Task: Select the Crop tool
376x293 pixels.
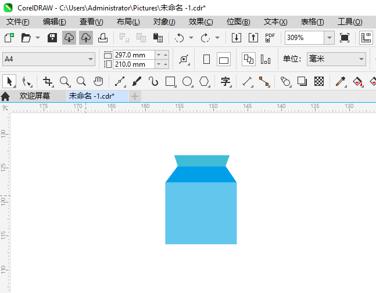Action: click(x=48, y=81)
